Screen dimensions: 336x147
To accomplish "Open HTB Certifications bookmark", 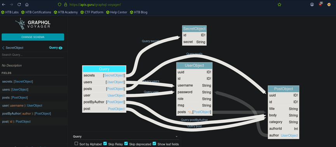I will point(36,12).
